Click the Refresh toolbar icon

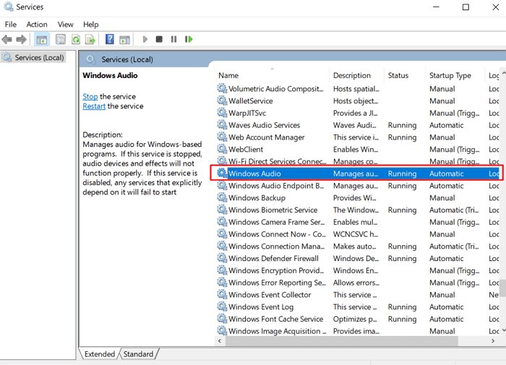click(76, 39)
